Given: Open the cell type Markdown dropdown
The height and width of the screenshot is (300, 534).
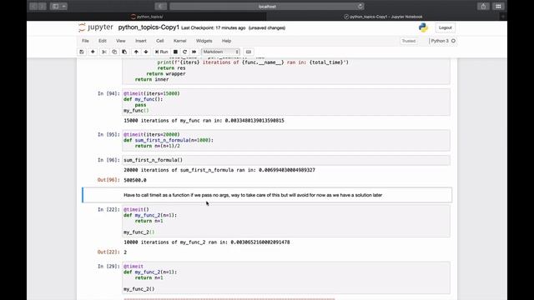Looking at the screenshot, I should click(220, 52).
